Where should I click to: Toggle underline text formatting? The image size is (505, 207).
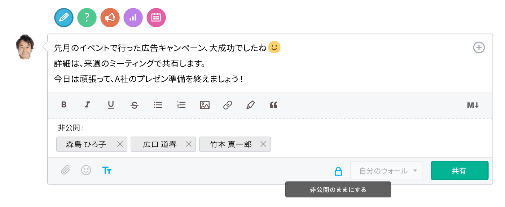point(111,105)
